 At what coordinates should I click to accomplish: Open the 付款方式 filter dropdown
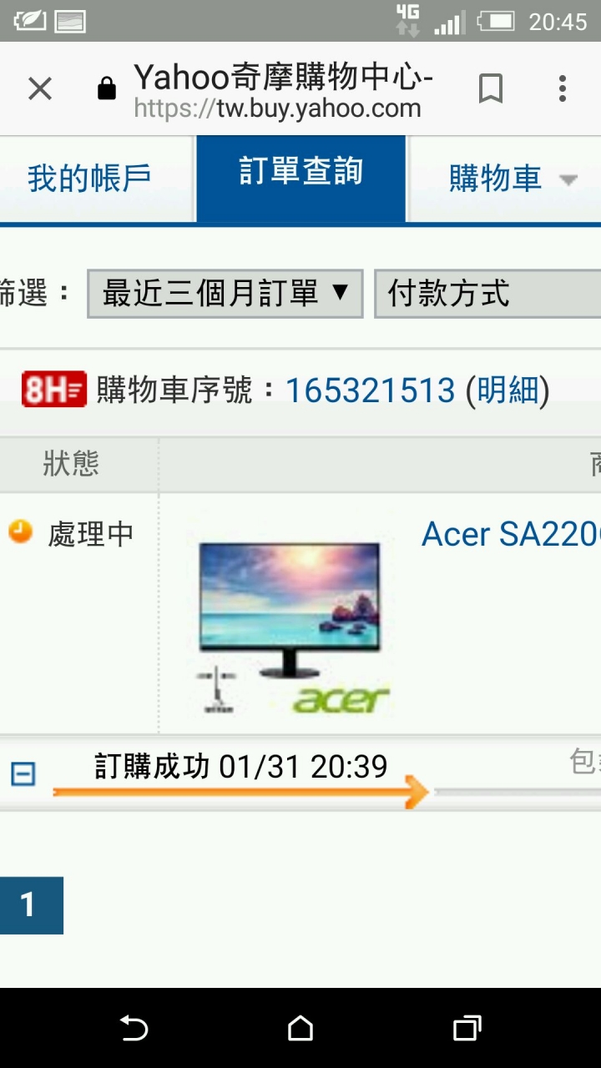tap(488, 294)
